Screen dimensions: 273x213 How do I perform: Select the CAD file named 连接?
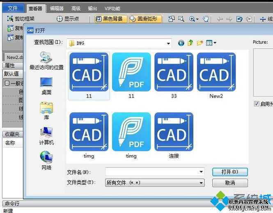(x=174, y=136)
